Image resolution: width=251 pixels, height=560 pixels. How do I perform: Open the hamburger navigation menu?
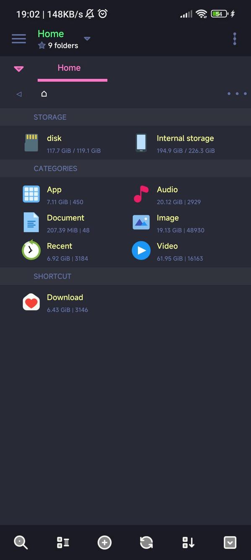click(18, 39)
